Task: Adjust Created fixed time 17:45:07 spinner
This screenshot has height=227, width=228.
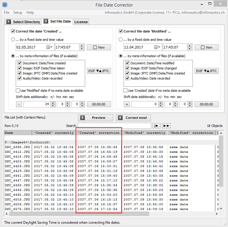Action: pyautogui.click(x=82, y=47)
